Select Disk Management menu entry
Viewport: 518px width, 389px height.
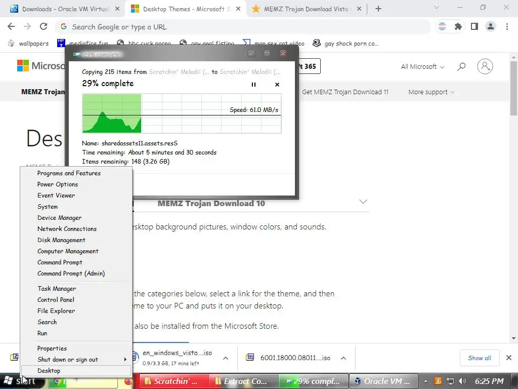(x=76, y=240)
